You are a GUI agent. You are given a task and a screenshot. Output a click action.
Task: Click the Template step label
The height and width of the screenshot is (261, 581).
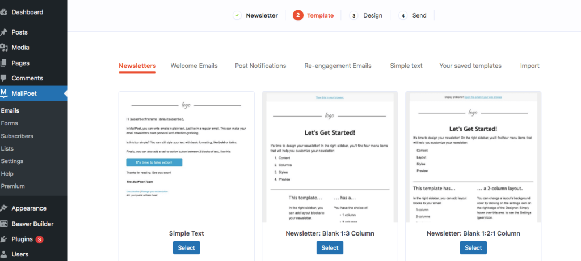click(x=320, y=15)
